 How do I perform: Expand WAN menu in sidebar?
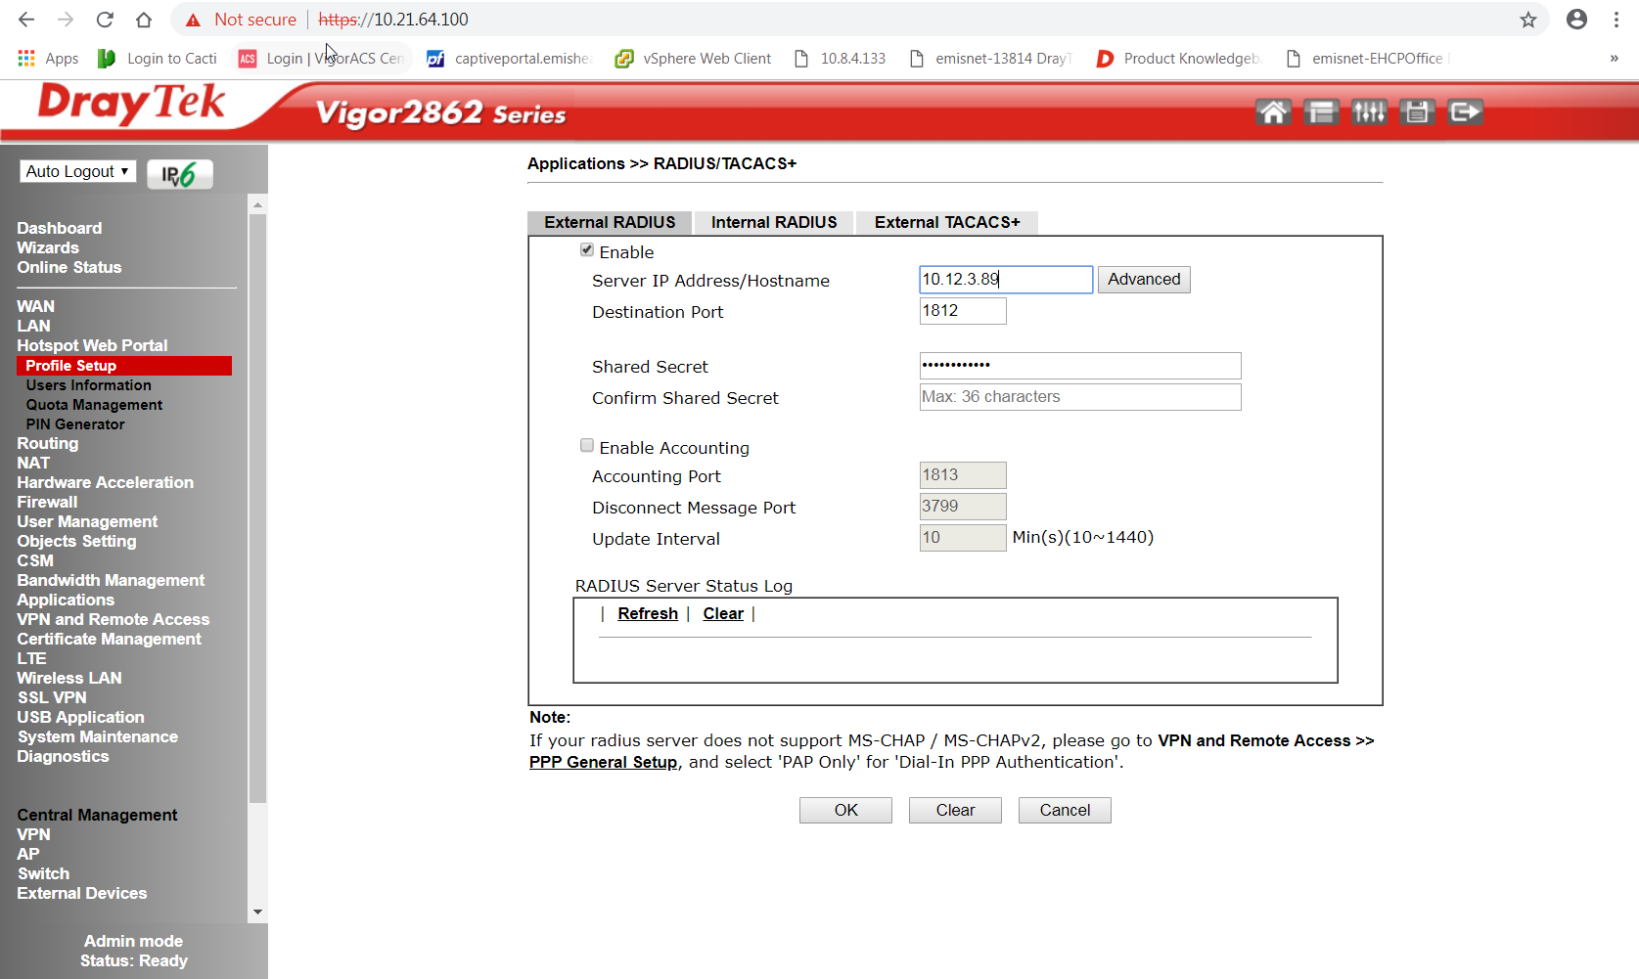[35, 306]
